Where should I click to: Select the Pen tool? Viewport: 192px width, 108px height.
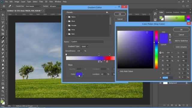click(x=3, y=72)
